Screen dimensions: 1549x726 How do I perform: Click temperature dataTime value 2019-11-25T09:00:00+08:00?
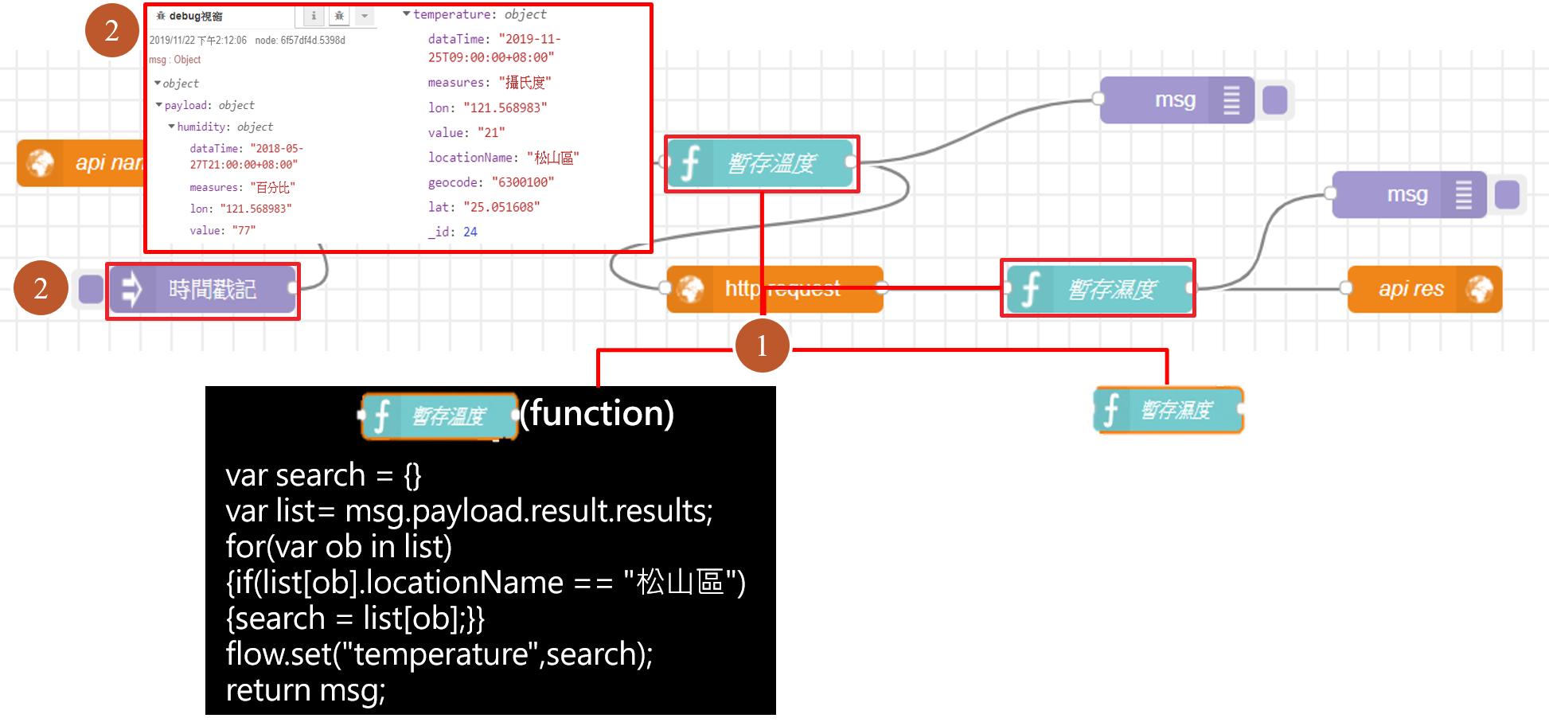tap(494, 48)
